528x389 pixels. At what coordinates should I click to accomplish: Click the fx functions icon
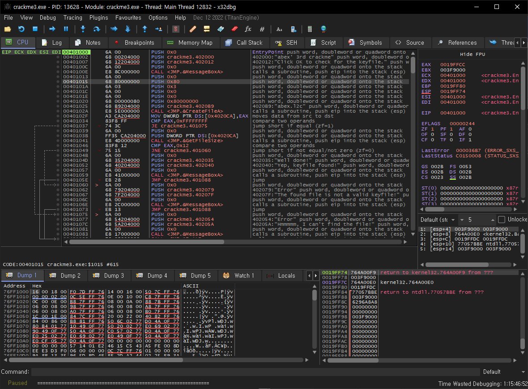click(x=248, y=29)
